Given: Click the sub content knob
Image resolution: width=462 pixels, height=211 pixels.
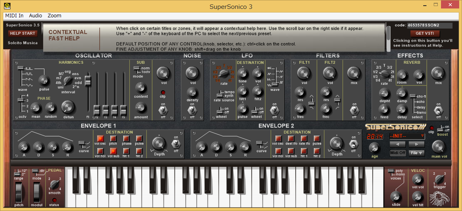Looking at the screenshot, I should (141, 88).
